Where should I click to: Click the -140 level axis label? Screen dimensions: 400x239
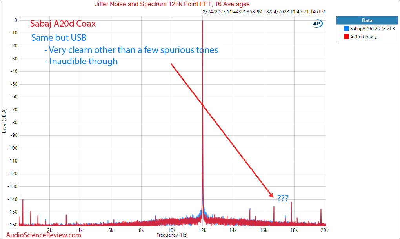13,199
